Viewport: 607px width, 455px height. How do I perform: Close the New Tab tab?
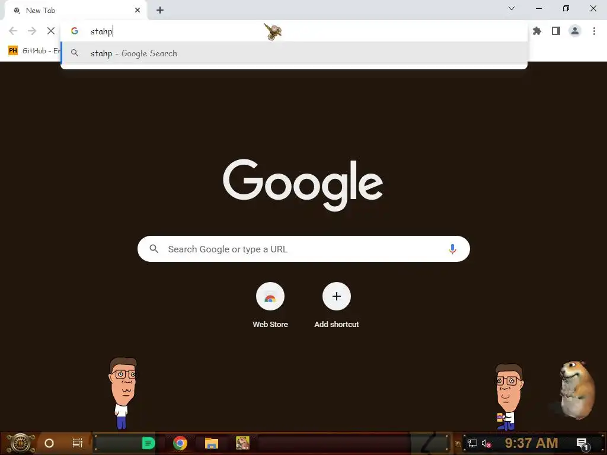click(x=138, y=11)
